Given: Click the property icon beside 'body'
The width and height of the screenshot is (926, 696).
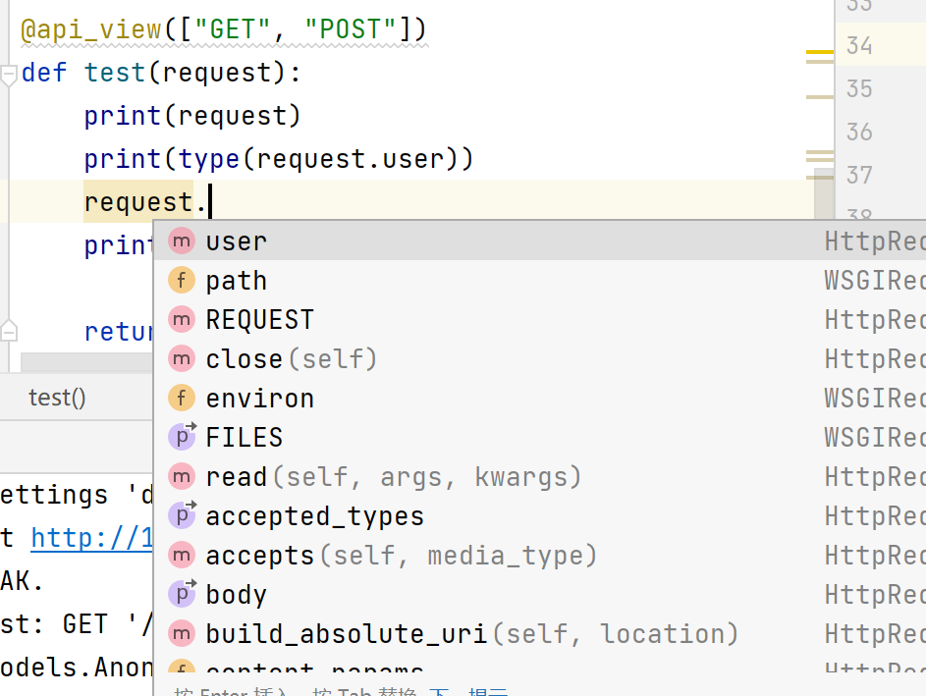Looking at the screenshot, I should [182, 595].
